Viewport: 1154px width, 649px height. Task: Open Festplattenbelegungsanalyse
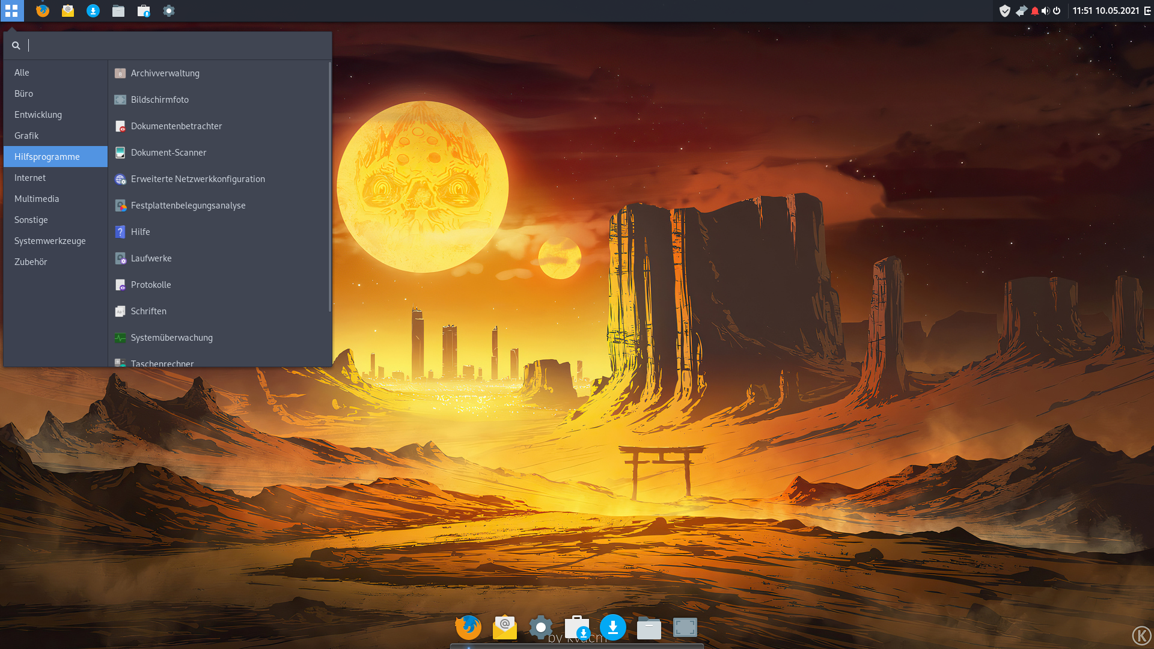(188, 206)
